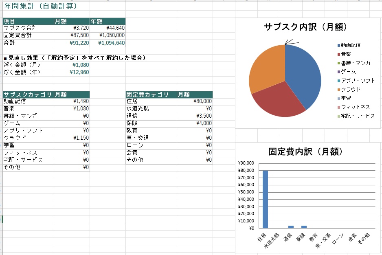Select the orange クラウド pie slice
Image resolution: width=382 pixels, height=255 pixels.
pyautogui.click(x=267, y=68)
